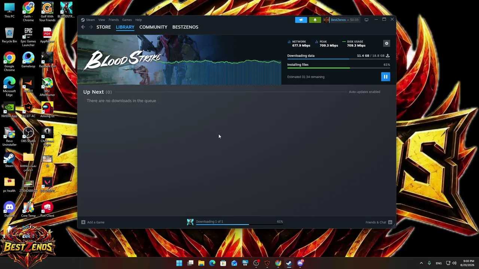The width and height of the screenshot is (479, 269).
Task: Click the ENG language indicator
Action: [439, 263]
